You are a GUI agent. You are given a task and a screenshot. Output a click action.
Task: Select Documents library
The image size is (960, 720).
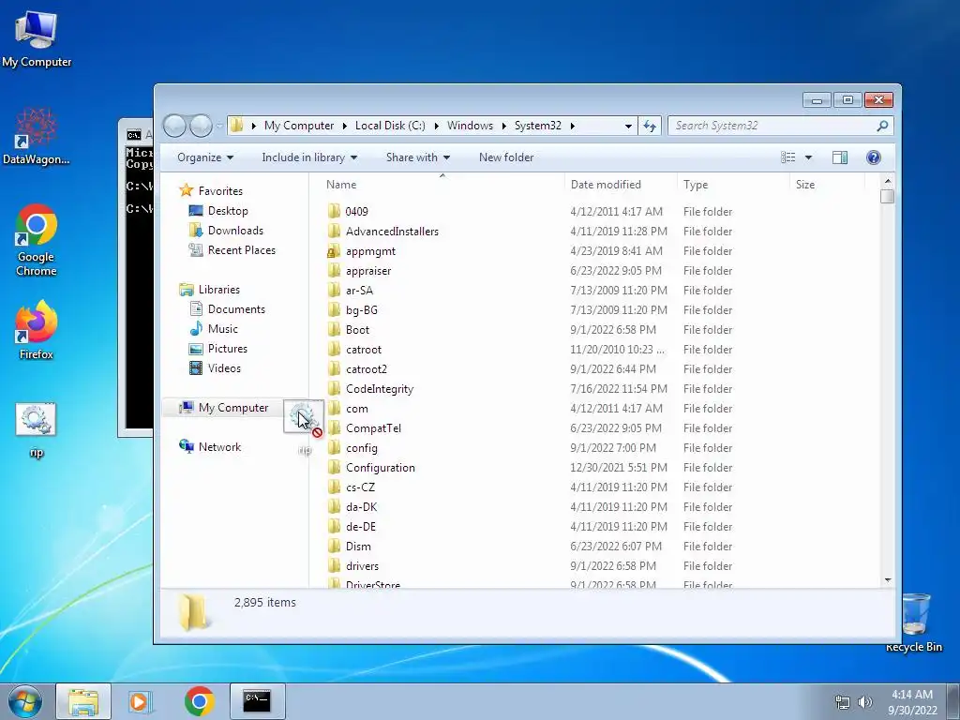coord(236,309)
